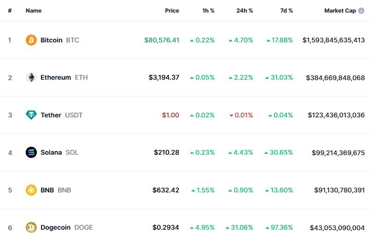The width and height of the screenshot is (372, 239).
Task: Sort by 1h % column header
Action: pos(208,11)
